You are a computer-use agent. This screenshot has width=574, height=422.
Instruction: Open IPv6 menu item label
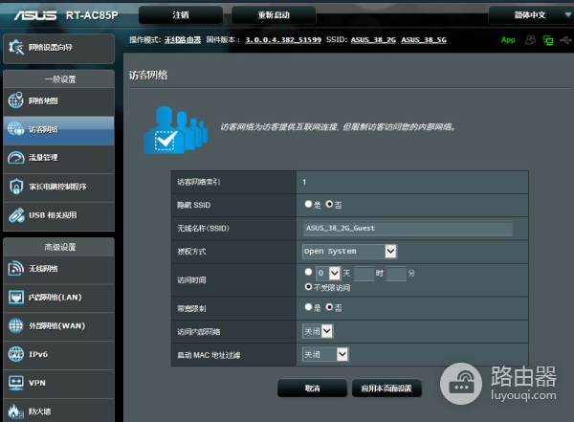tap(38, 354)
